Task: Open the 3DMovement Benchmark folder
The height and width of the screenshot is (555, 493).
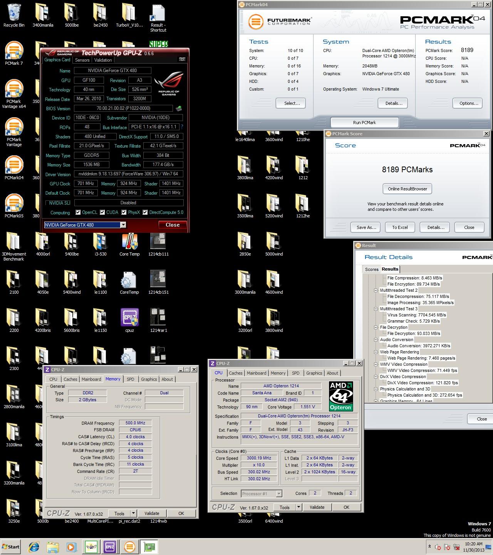Action: pyautogui.click(x=14, y=247)
